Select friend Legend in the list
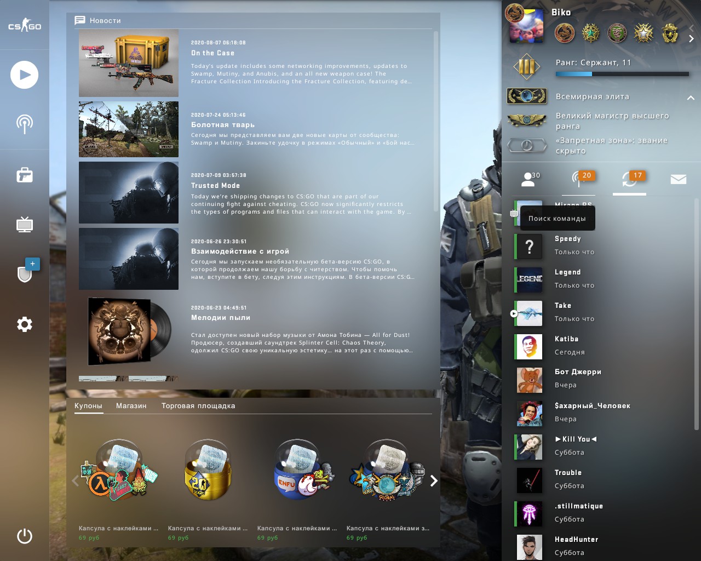Screen dimensions: 701x561 [x=602, y=279]
